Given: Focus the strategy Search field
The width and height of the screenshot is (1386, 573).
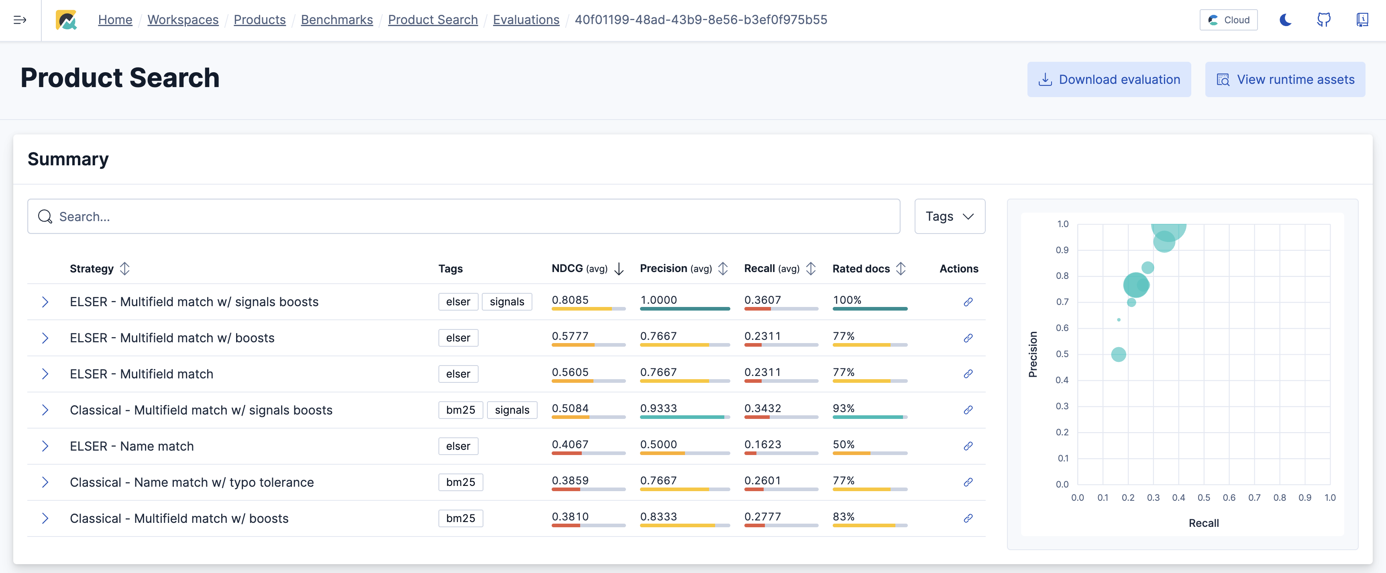Looking at the screenshot, I should coord(463,217).
